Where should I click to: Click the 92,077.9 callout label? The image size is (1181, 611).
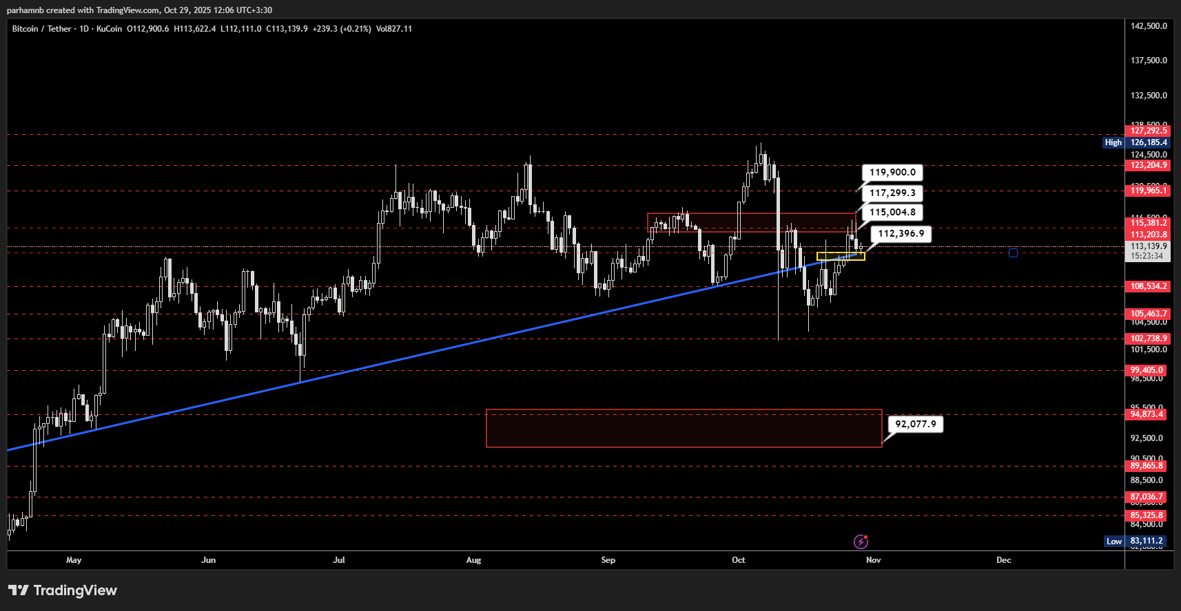pos(916,425)
